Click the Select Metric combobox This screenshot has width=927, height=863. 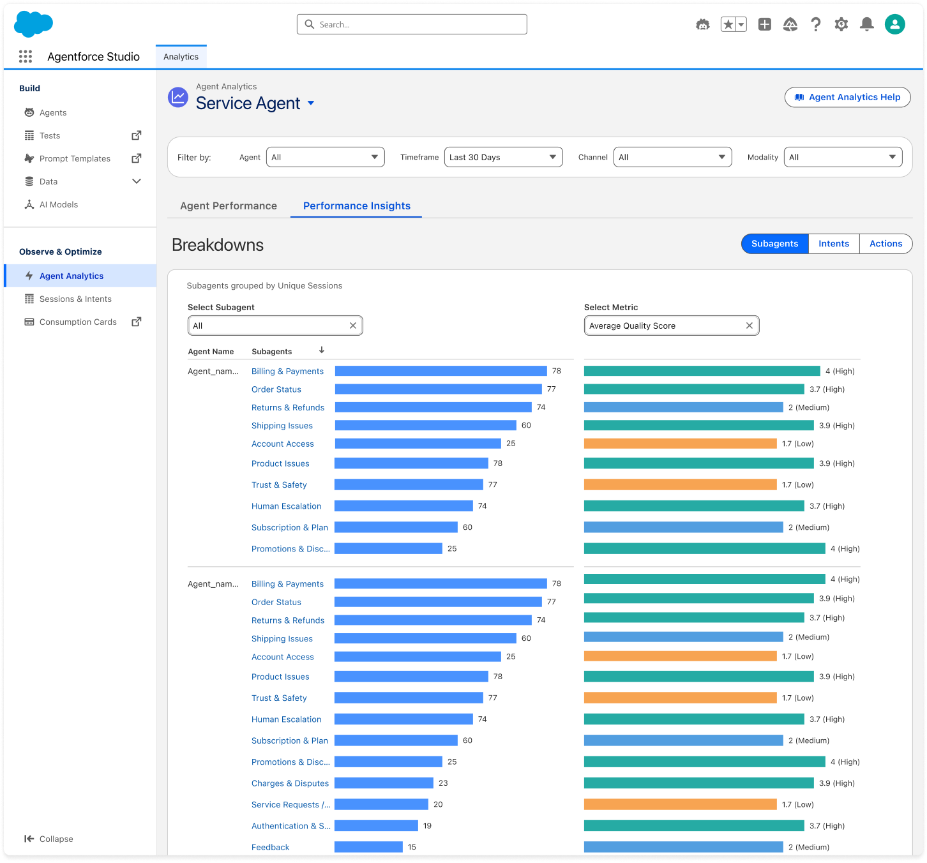click(672, 326)
